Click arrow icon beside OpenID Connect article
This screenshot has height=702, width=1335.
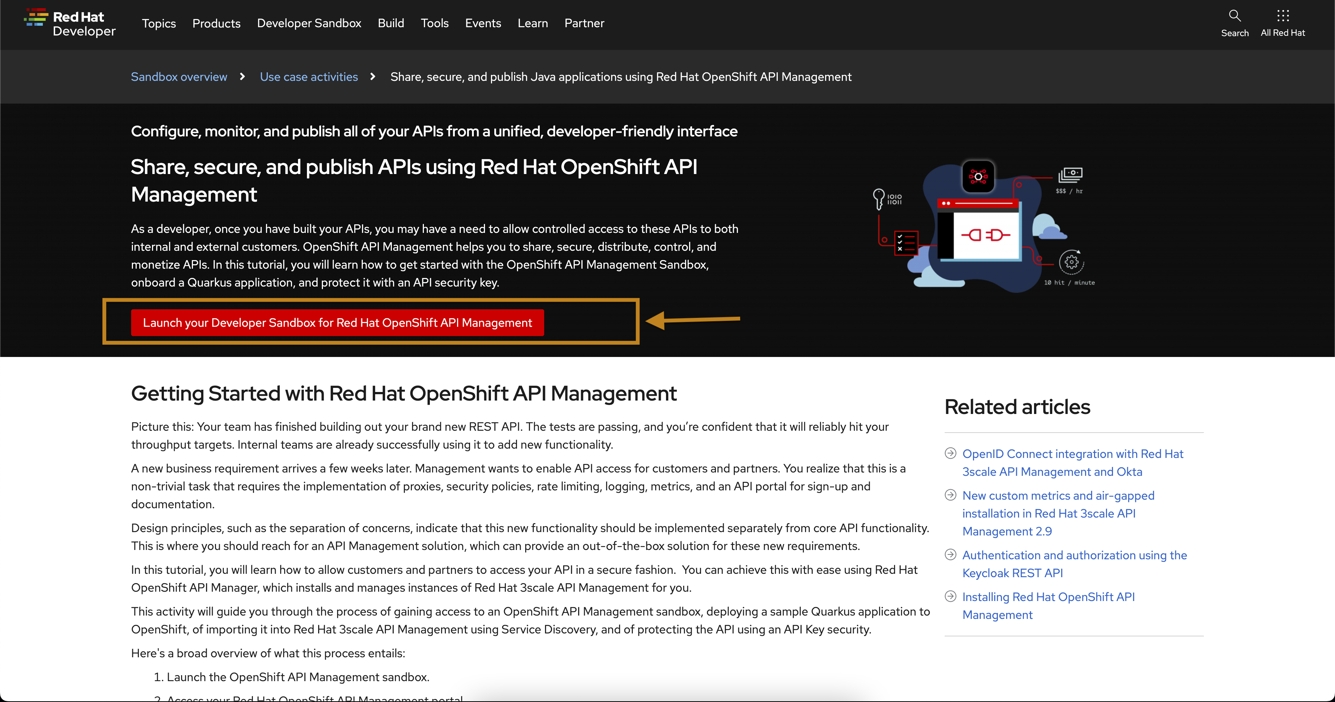pyautogui.click(x=951, y=454)
